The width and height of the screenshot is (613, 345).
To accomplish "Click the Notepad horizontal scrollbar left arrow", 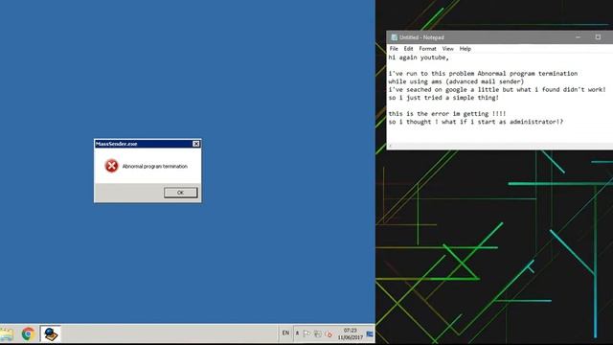I will coord(390,147).
